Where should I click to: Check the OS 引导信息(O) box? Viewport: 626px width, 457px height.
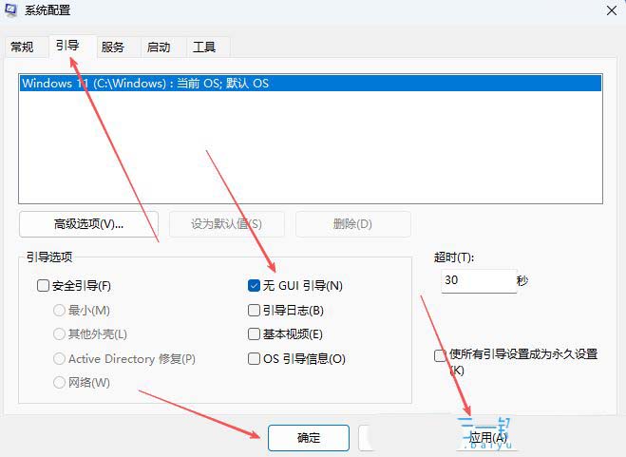[254, 358]
